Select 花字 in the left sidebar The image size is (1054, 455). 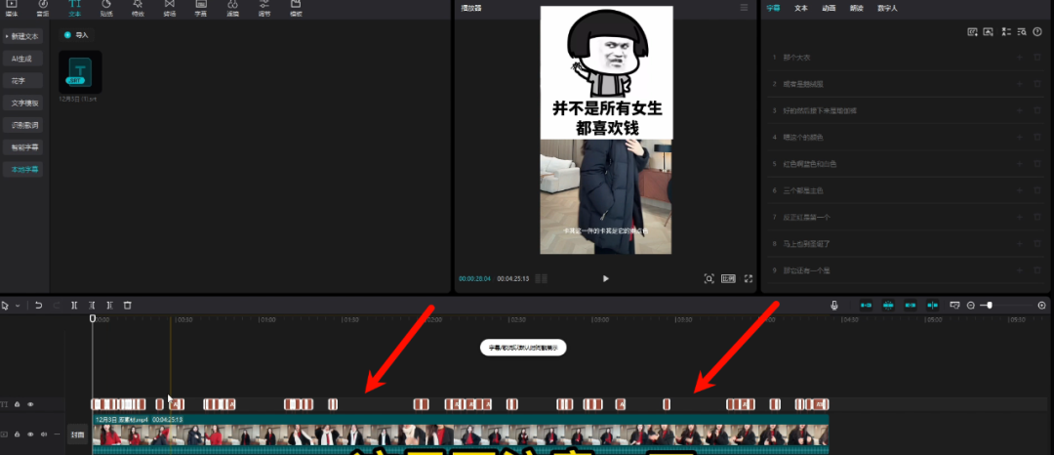[x=22, y=80]
